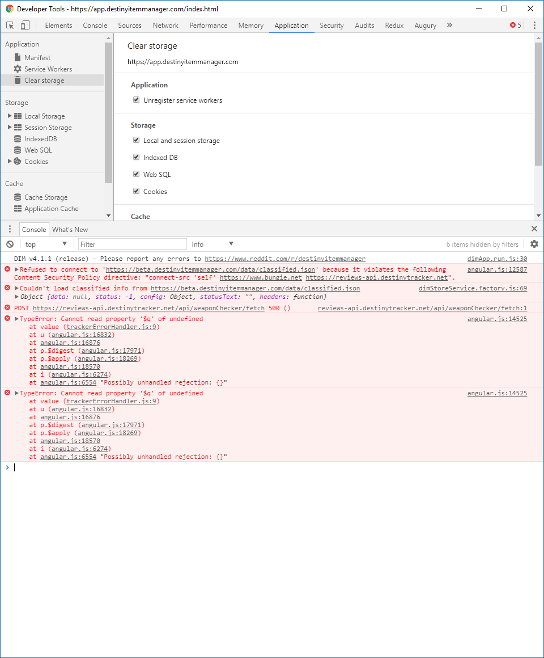Toggle the device toolbar icon

pos(23,25)
